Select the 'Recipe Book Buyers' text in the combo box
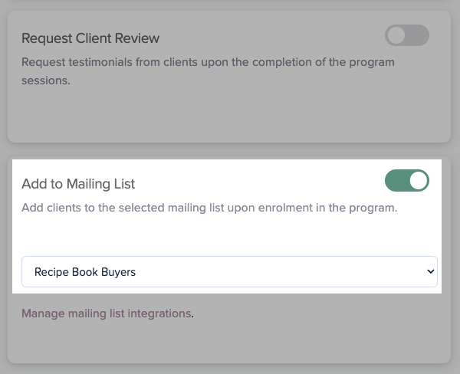Screen dimensions: 460x374 [85, 271]
